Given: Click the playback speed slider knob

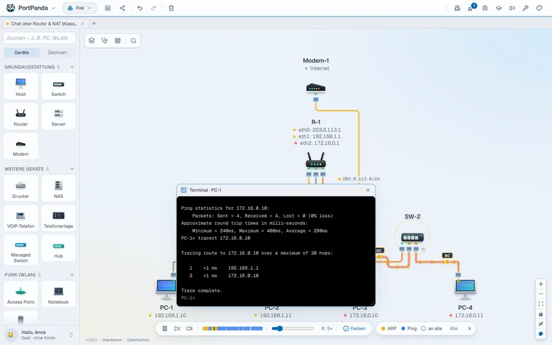Looking at the screenshot, I should point(279,328).
